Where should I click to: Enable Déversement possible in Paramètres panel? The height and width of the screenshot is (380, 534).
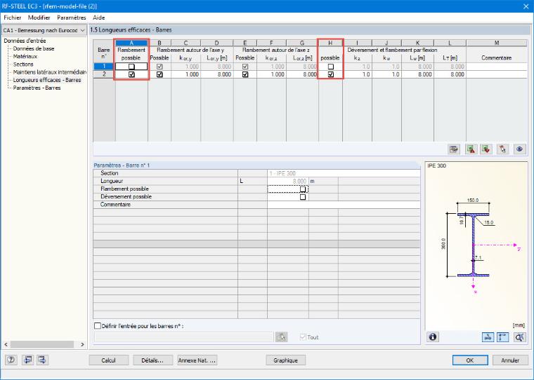pos(302,197)
